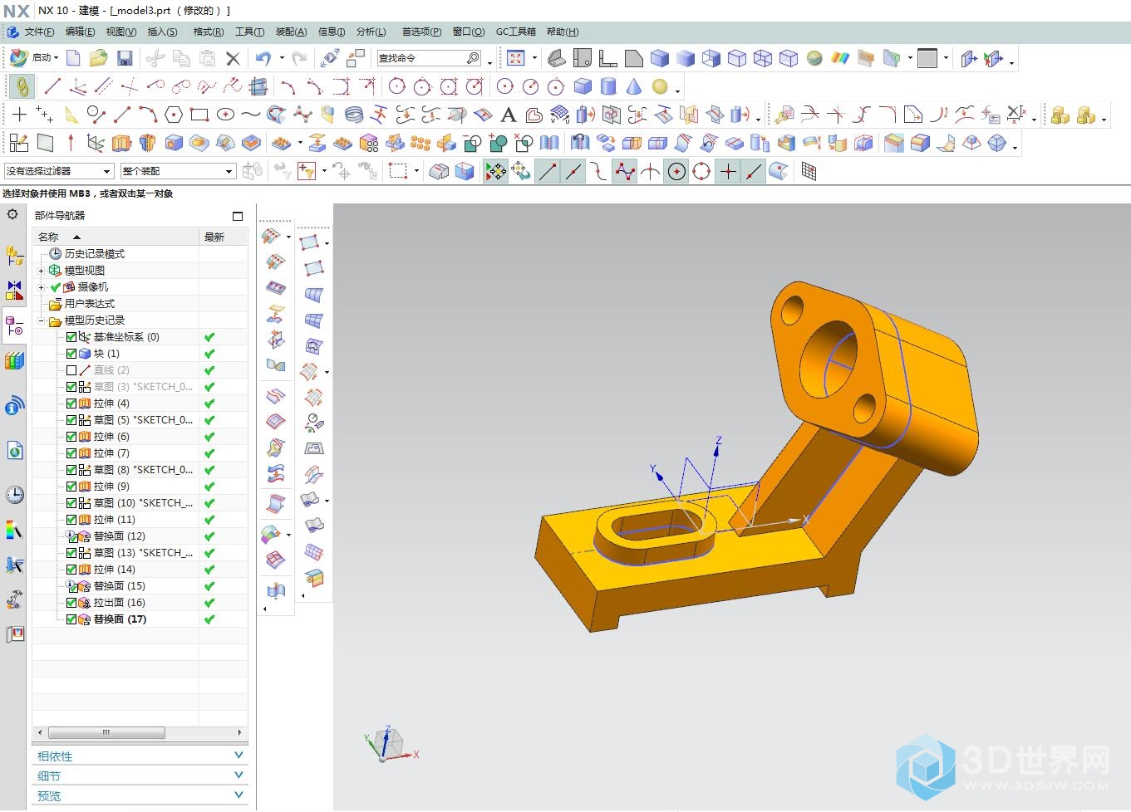The height and width of the screenshot is (812, 1131).
Task: Uncheck the 拉伸 (4) feature checkbox
Action: click(71, 404)
